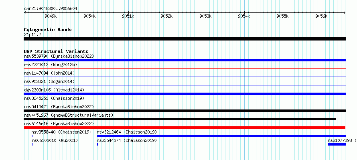The image size is (357, 160).
Task: Open the esv2723012 (Wong2012b) variant label
Action: 51,65
